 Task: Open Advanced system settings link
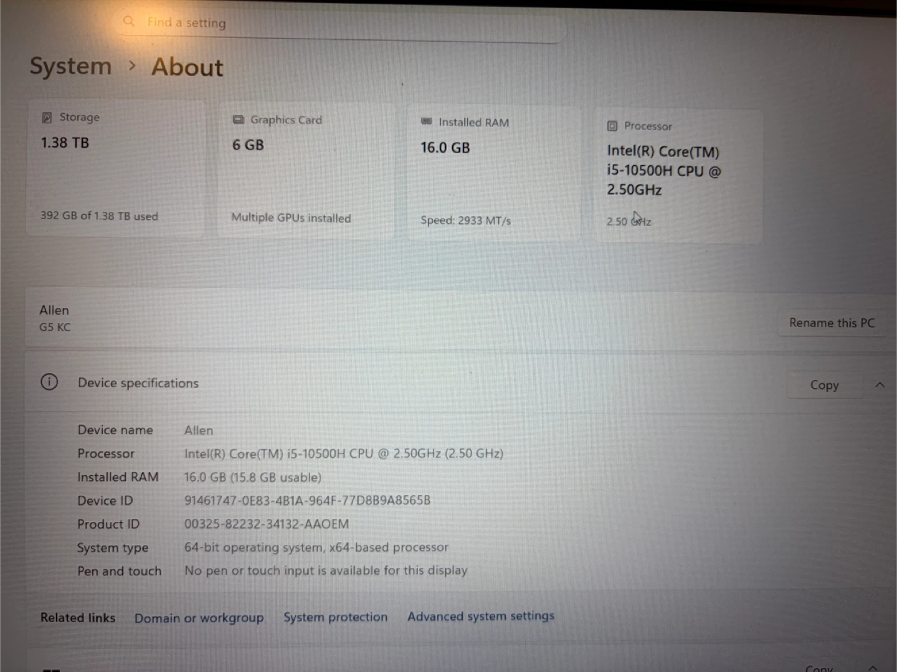tap(481, 616)
